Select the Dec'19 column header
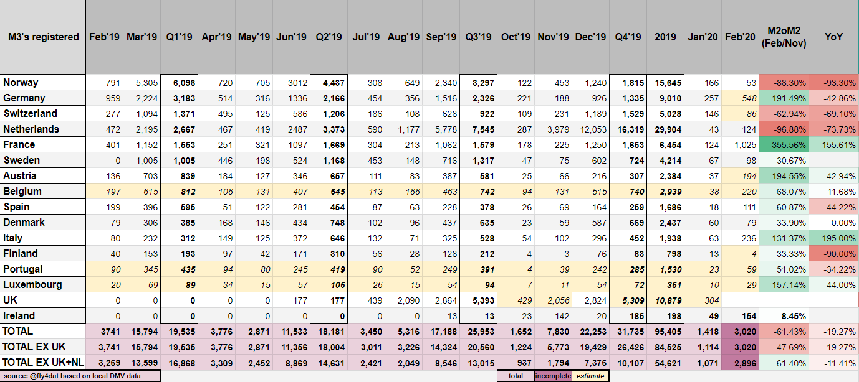This screenshot has width=859, height=382. point(591,37)
